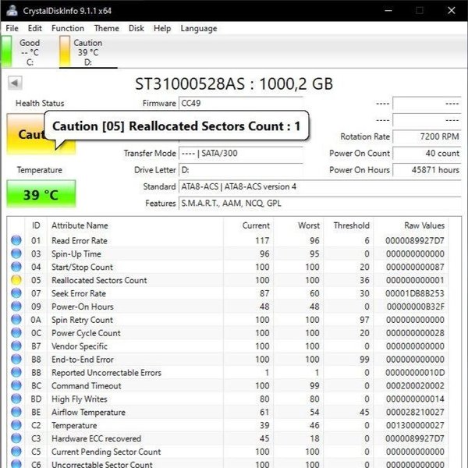Viewport: 468px width, 468px height.
Task: Click the CrystalDiskInfo app icon in title bar
Action: point(9,10)
